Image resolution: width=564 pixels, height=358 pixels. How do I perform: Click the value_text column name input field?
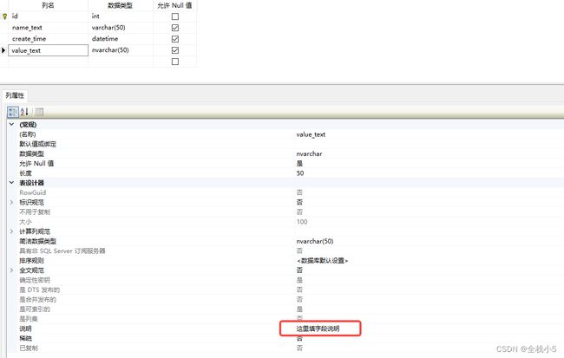click(x=49, y=50)
